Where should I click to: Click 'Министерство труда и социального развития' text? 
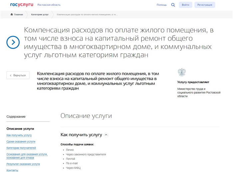tap(199, 93)
